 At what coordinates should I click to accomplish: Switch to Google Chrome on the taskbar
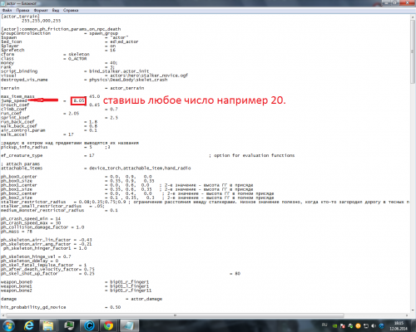coord(109,326)
